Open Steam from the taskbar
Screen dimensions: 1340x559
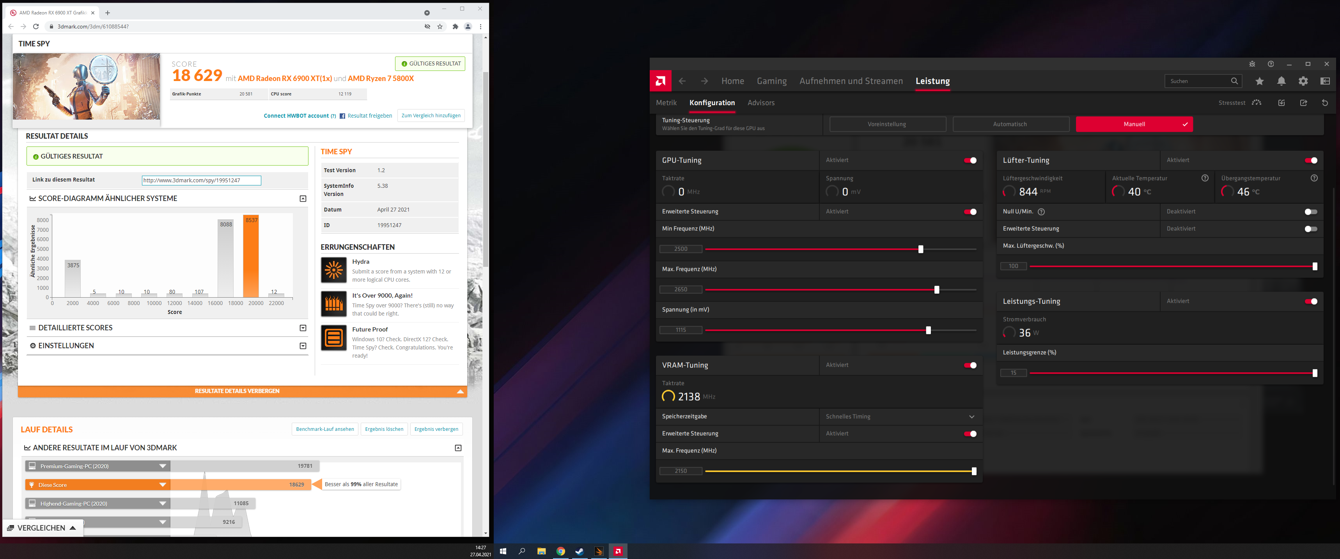(x=580, y=551)
